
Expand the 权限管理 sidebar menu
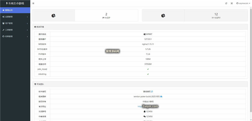pyautogui.click(x=15, y=36)
